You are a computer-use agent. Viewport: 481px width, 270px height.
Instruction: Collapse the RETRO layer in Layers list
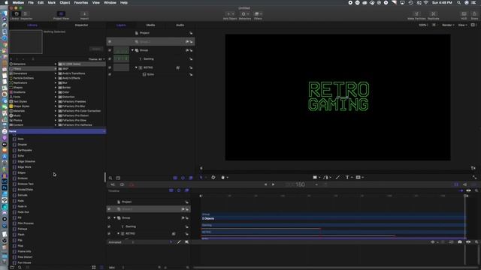click(x=136, y=67)
